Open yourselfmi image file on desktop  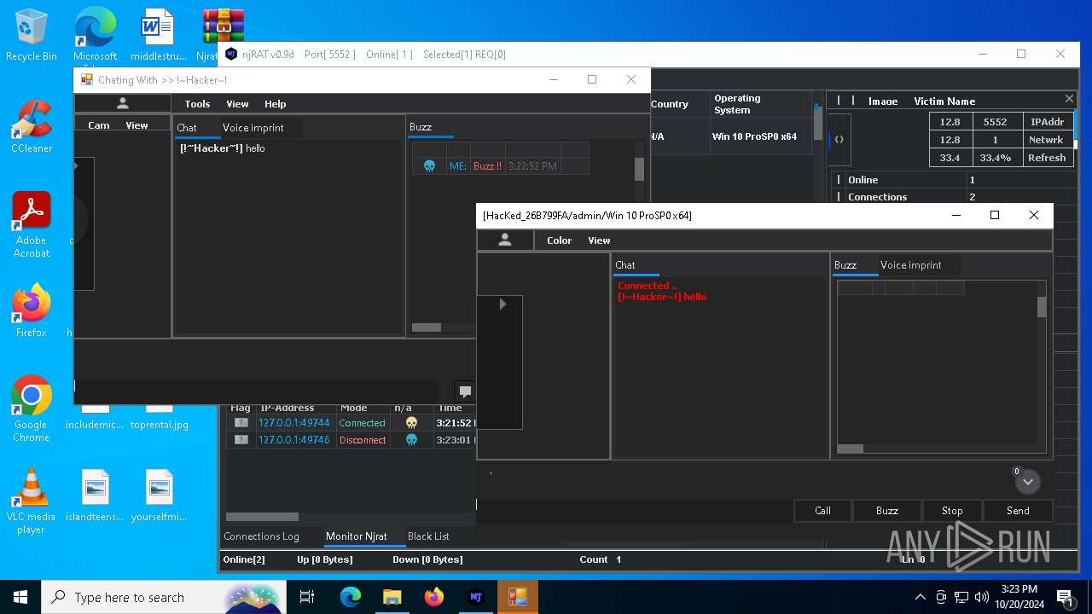coord(159,495)
